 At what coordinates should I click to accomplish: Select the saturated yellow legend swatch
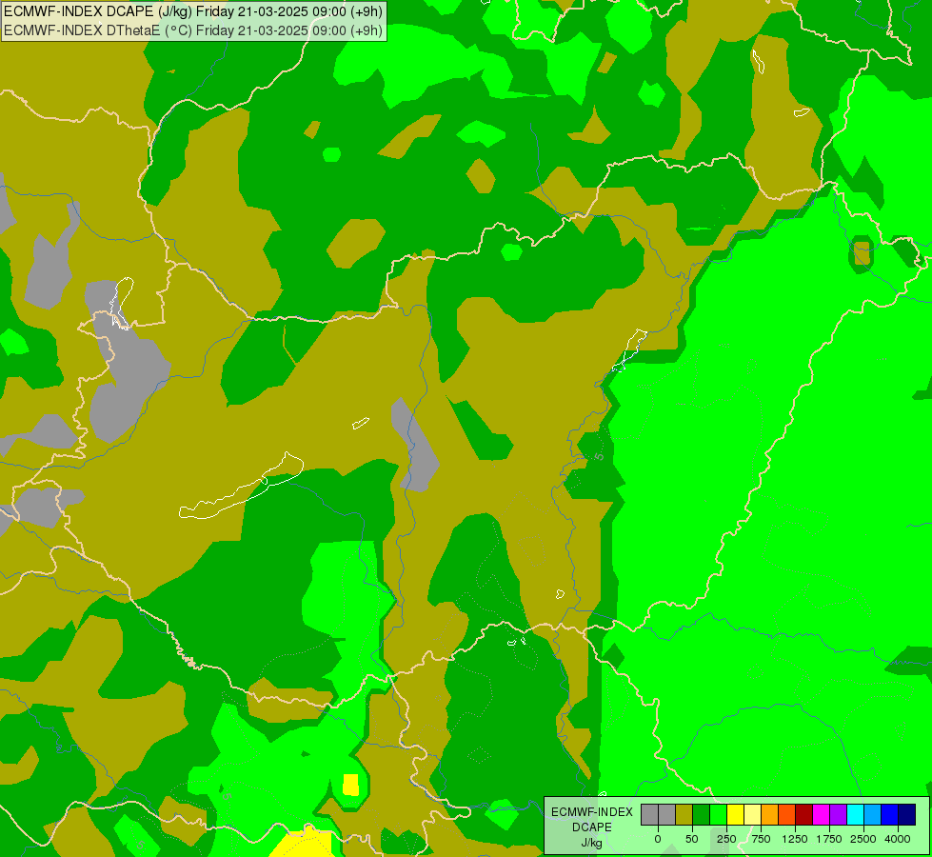point(736,814)
